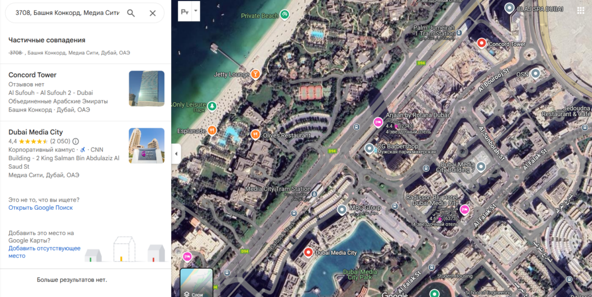Select the Olives Restaurant fork marker
The image size is (592, 297).
pyautogui.click(x=256, y=135)
